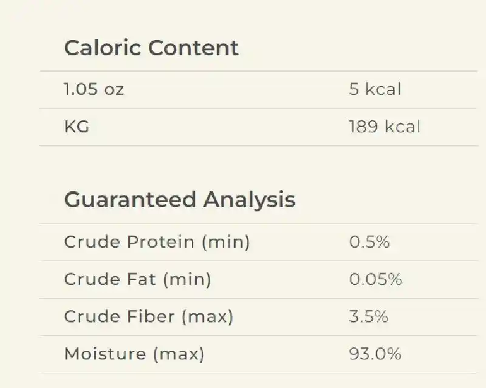This screenshot has height=388, width=486.
Task: Click the "3.5%" fiber value
Action: [368, 316]
